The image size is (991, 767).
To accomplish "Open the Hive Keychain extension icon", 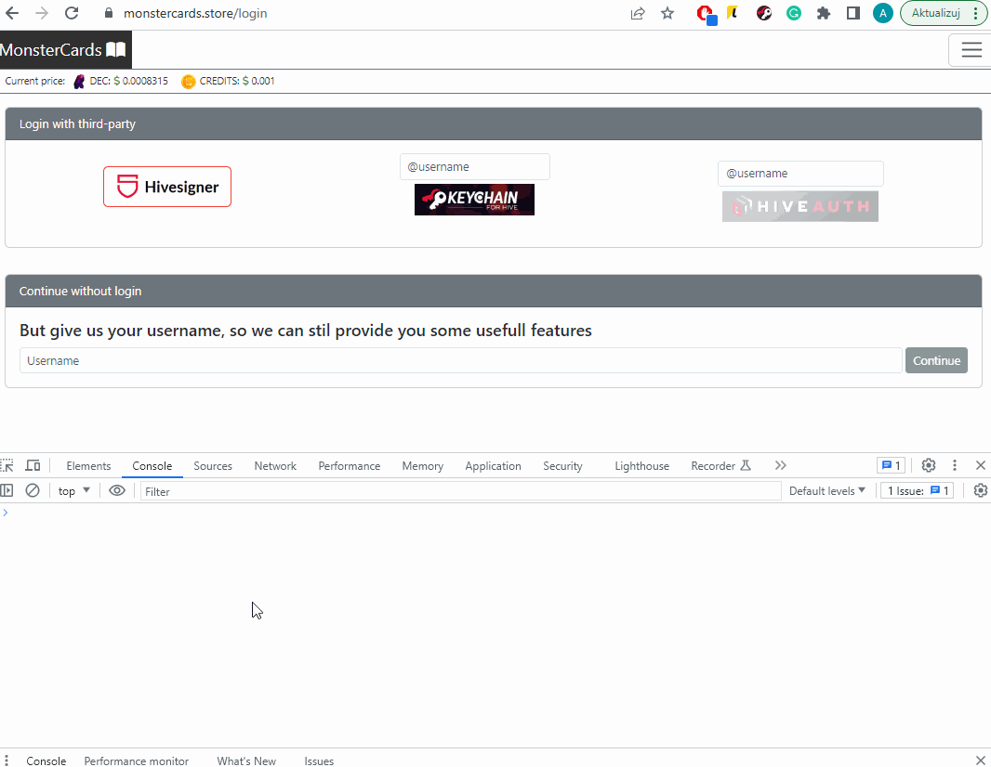I will pyautogui.click(x=764, y=13).
